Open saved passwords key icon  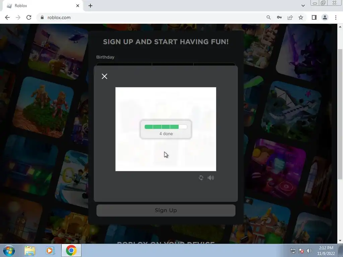(279, 17)
